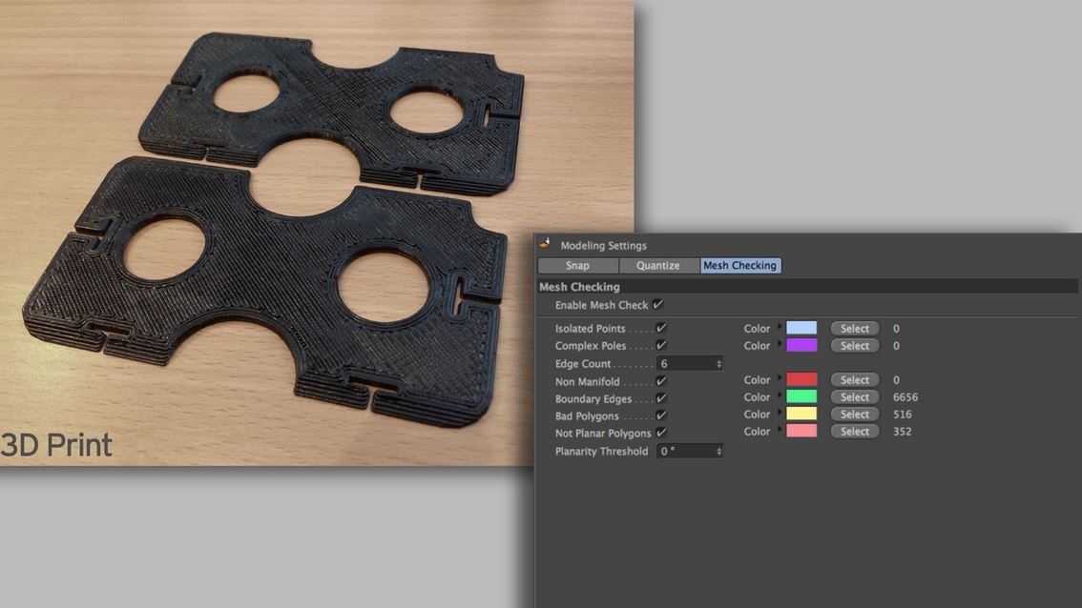The image size is (1082, 608).
Task: Click the Planarity Threshold stepper arrows
Action: click(x=718, y=452)
